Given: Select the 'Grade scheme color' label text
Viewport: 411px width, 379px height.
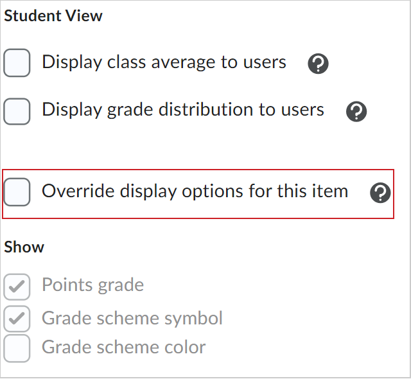Looking at the screenshot, I should click(x=123, y=348).
